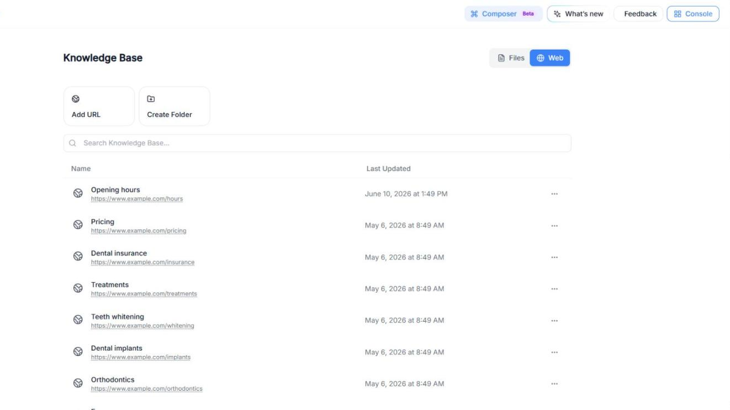Click the globe icon beside Treatments
Screen dimensions: 730x410
click(x=78, y=289)
